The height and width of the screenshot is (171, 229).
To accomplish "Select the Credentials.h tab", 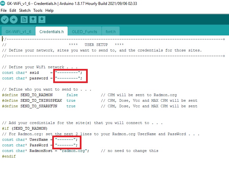I will (x=52, y=32).
